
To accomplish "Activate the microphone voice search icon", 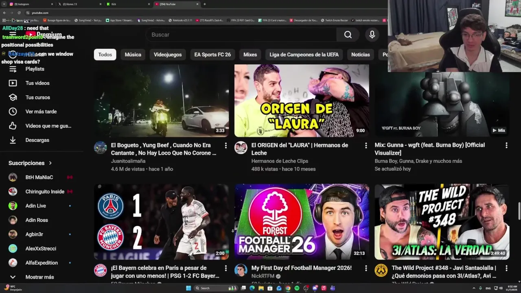I will tap(372, 35).
